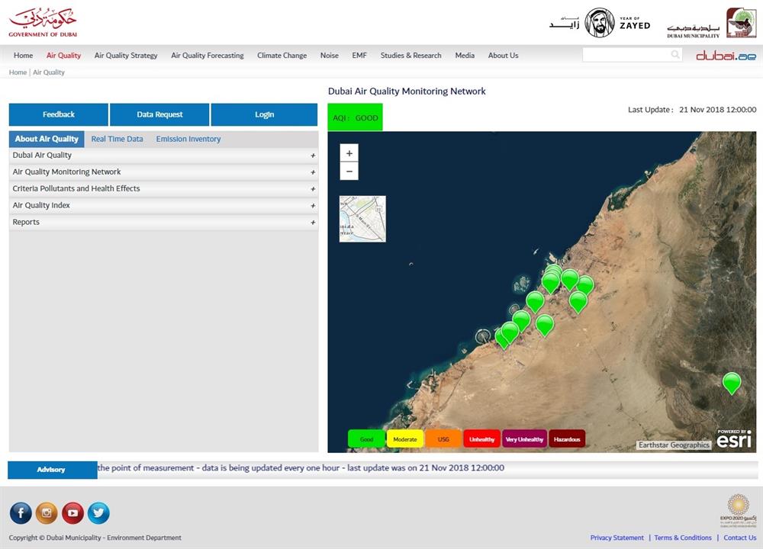Click the green Good legend swatch

pos(366,439)
